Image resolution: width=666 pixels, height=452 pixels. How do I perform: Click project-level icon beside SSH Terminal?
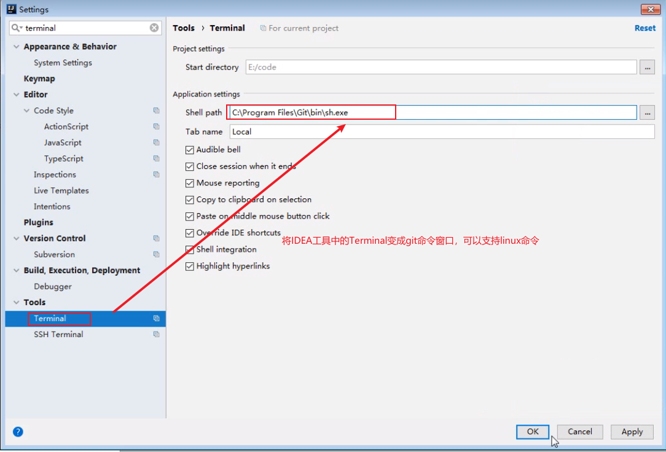point(156,334)
